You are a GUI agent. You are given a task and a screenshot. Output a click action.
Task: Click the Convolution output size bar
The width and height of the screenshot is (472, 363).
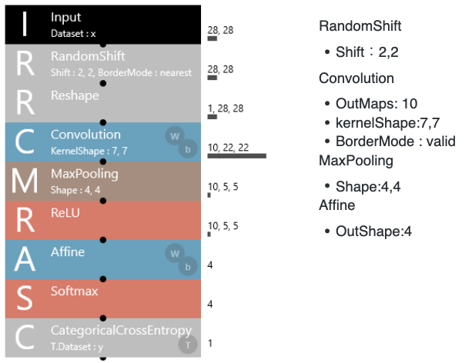(236, 155)
